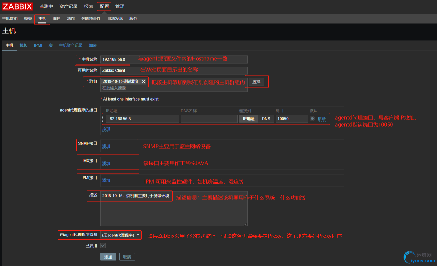Open the 配置 top menu
Screen dimensions: 437x266
[x=104, y=6]
